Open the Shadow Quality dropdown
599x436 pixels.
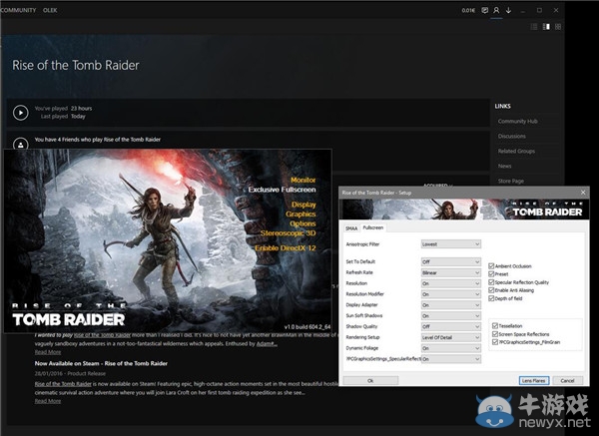451,326
